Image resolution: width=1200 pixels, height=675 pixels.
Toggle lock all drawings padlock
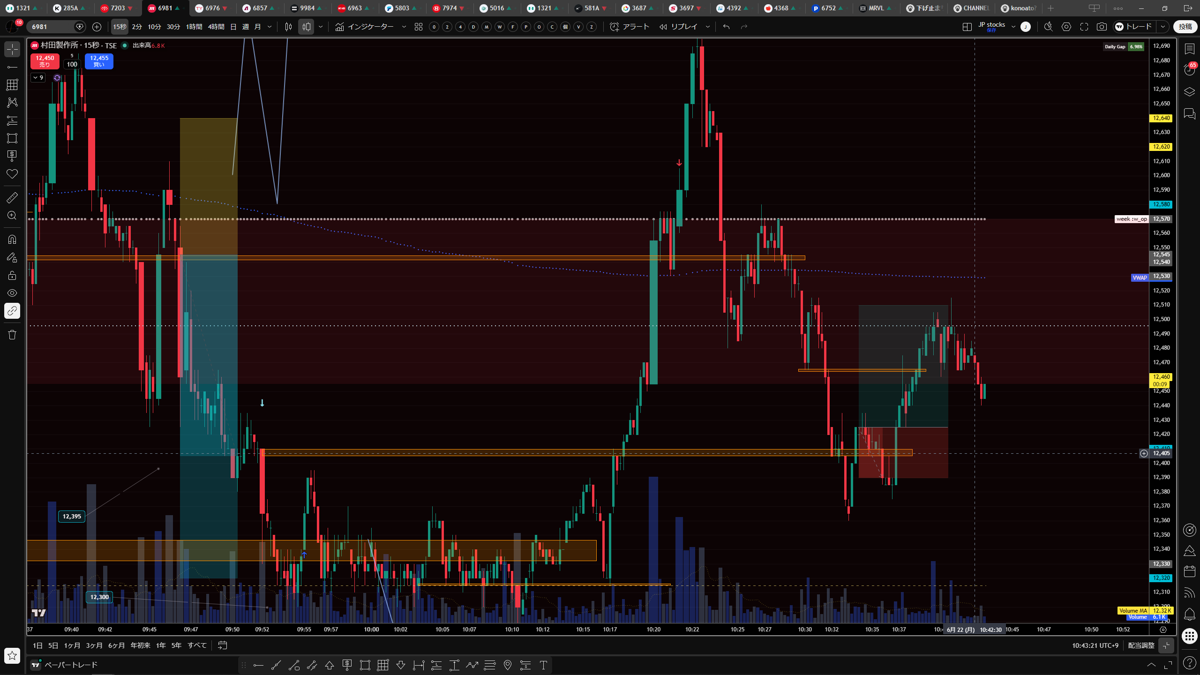pos(12,275)
